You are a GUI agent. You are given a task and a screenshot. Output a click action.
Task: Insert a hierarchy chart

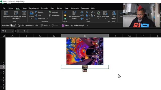(88, 12)
